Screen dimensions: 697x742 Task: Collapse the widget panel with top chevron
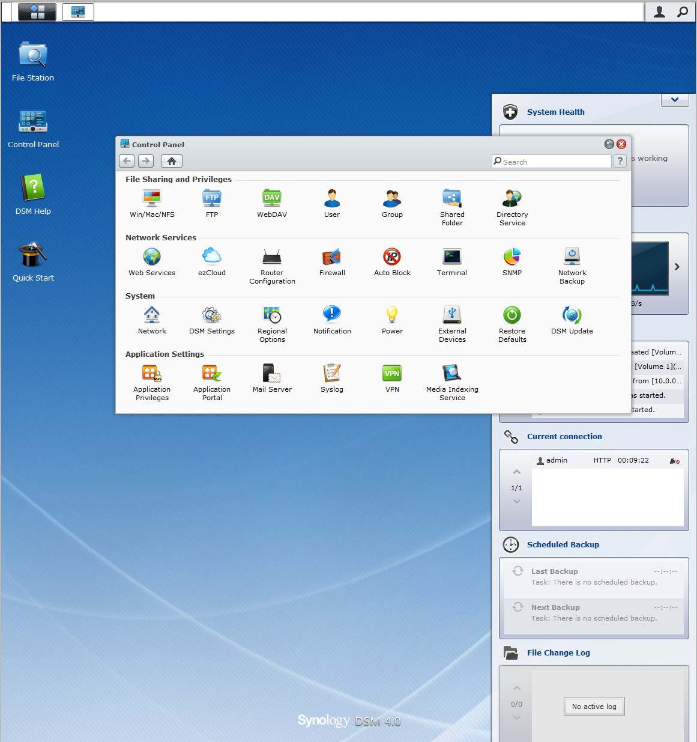click(675, 100)
